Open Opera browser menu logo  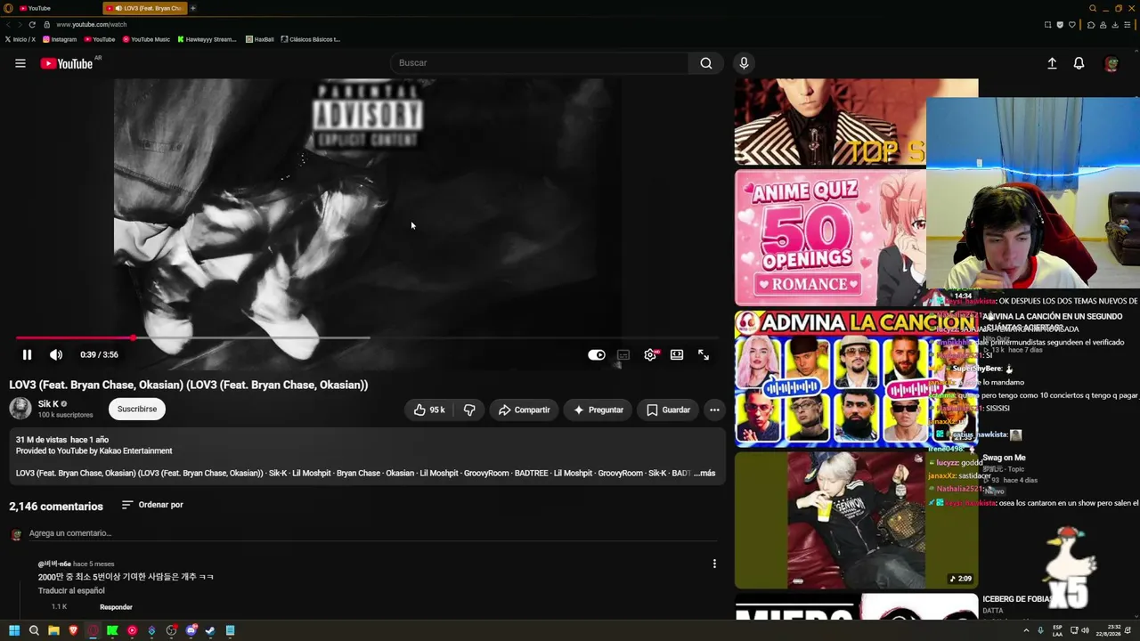[8, 8]
